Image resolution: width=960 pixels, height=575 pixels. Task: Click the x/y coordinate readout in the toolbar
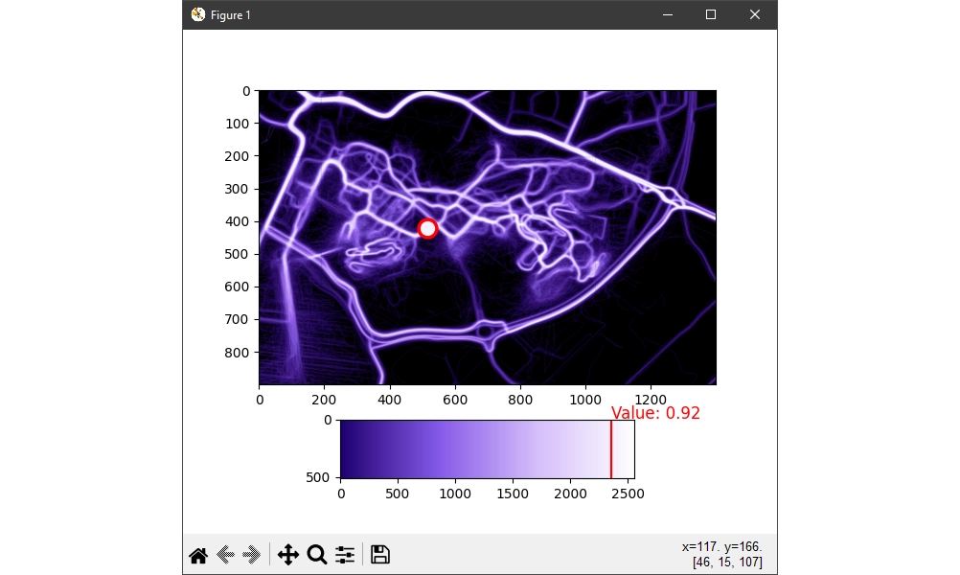pyautogui.click(x=721, y=547)
